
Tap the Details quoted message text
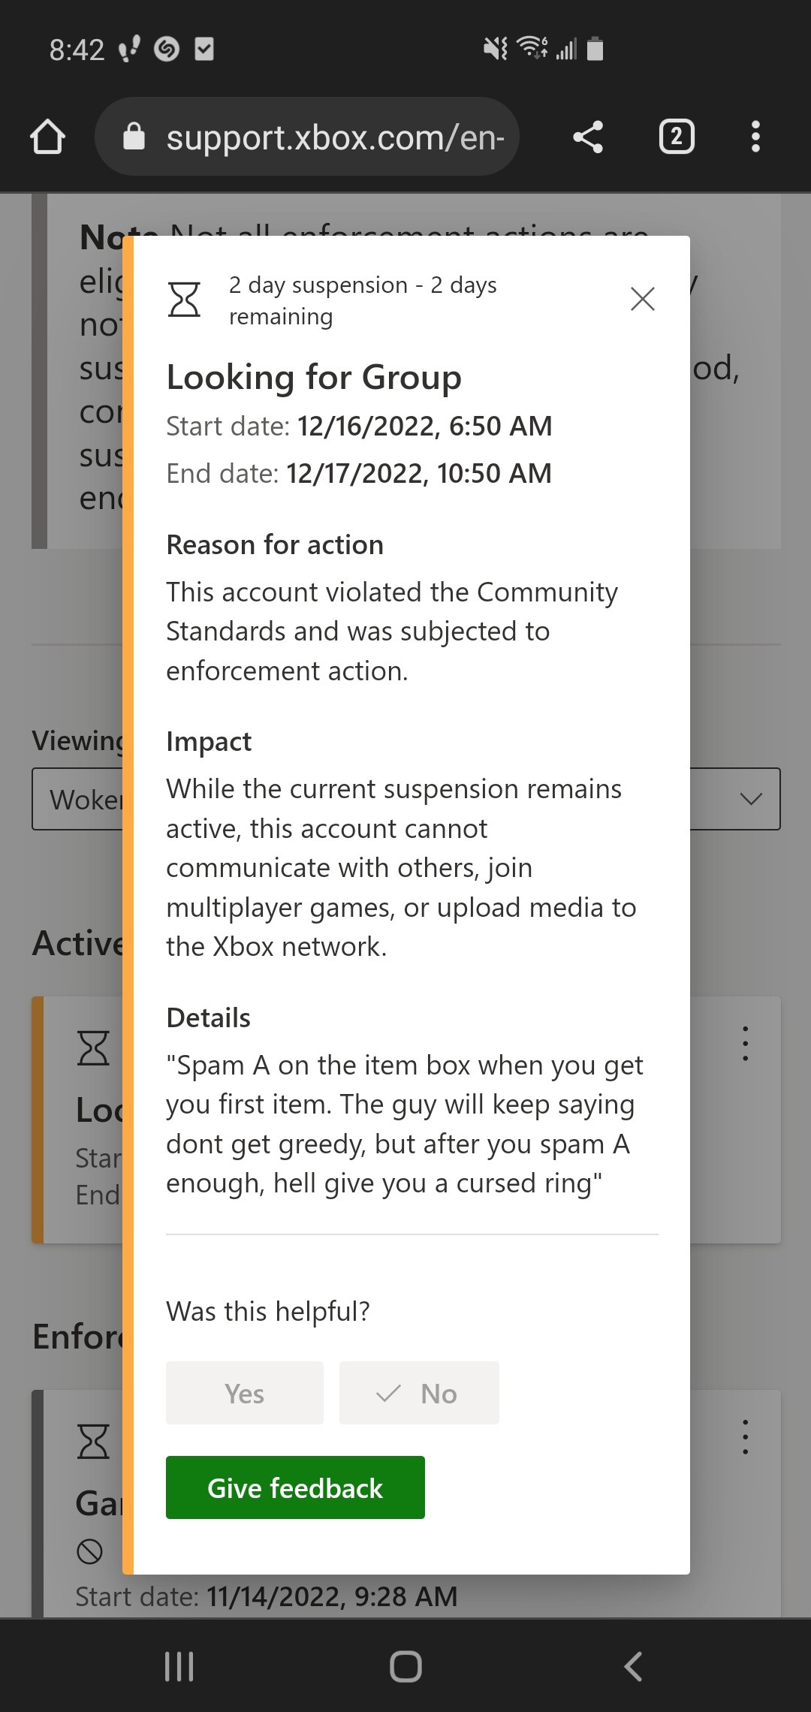[x=405, y=1124]
